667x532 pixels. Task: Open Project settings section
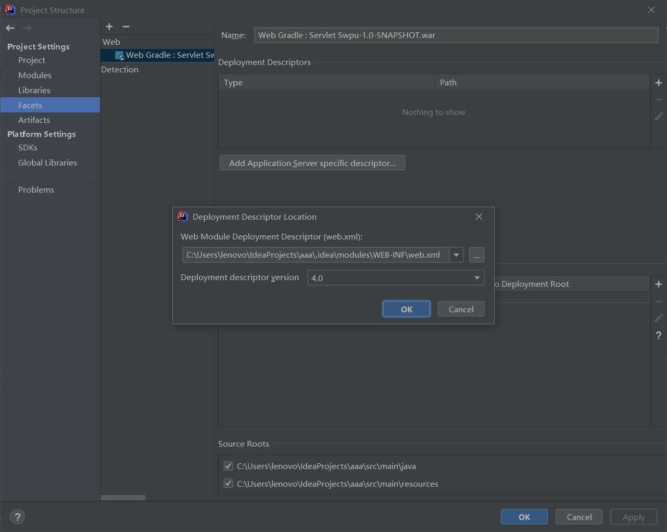click(x=32, y=60)
